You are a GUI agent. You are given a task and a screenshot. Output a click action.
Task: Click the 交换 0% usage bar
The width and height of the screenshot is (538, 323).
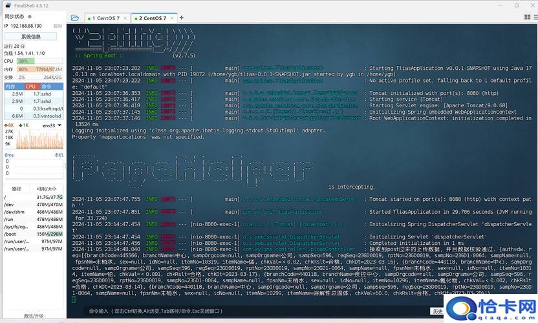[40, 78]
